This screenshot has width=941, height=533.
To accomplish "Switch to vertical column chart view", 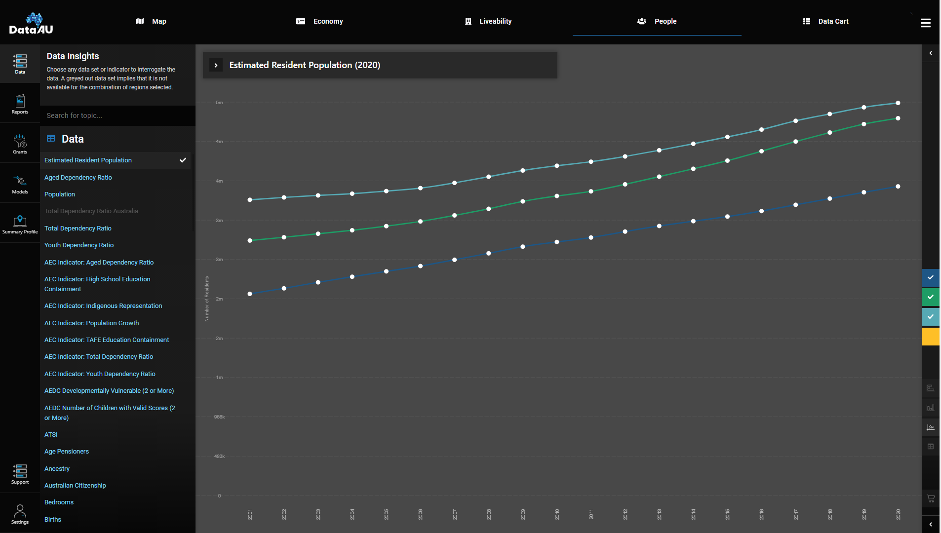I will (930, 408).
